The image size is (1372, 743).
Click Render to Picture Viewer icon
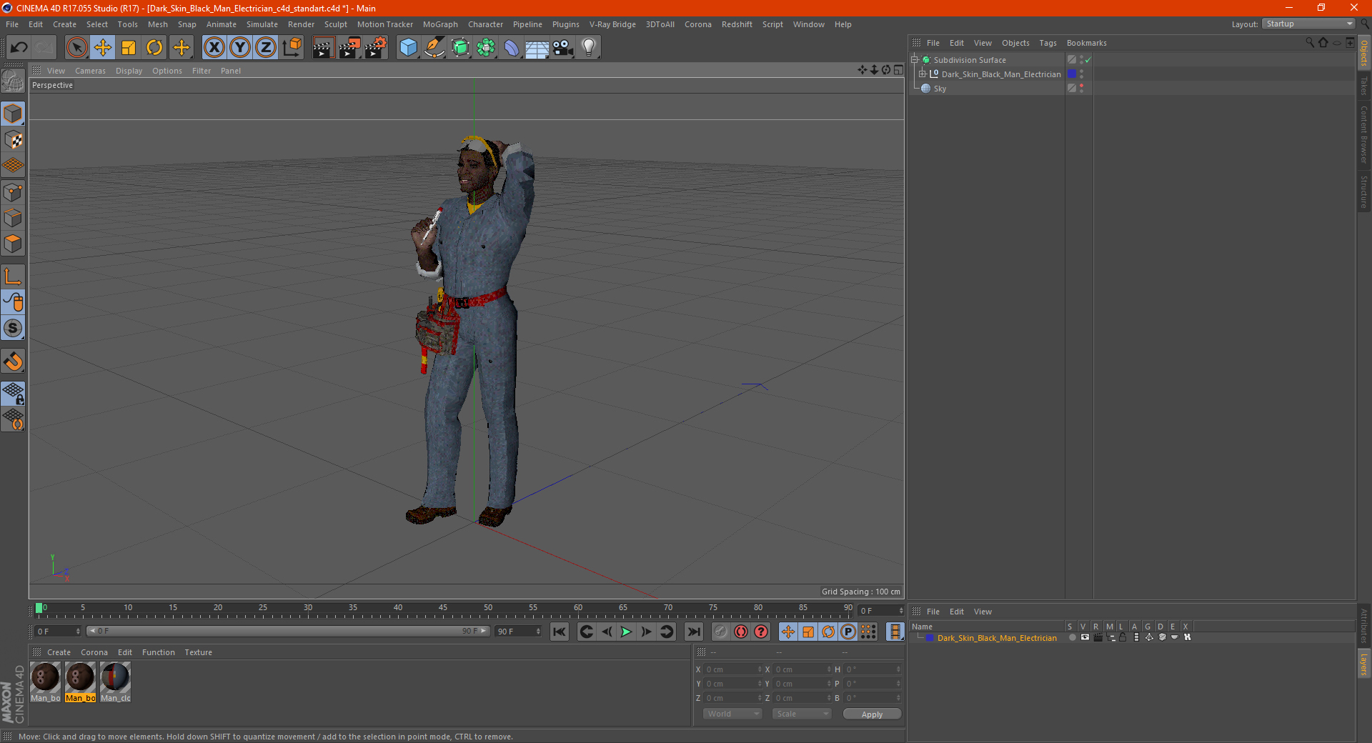tap(349, 48)
